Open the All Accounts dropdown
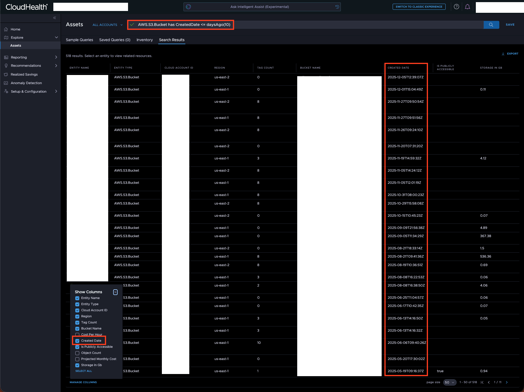Viewport: 524px width, 392px height. 108,25
